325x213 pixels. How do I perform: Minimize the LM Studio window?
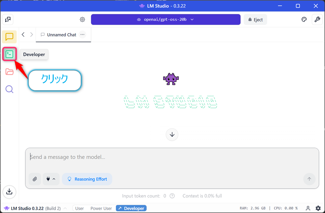pos(280,6)
